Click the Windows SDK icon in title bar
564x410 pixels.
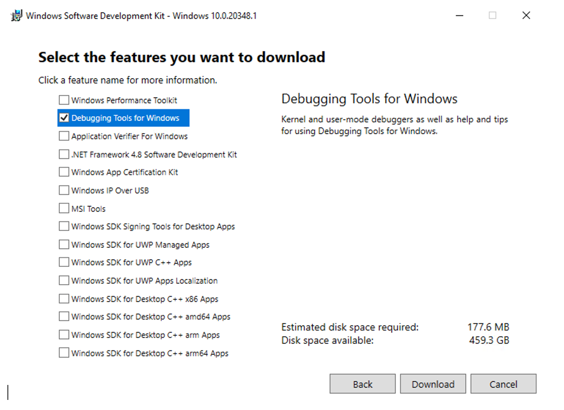coord(16,15)
